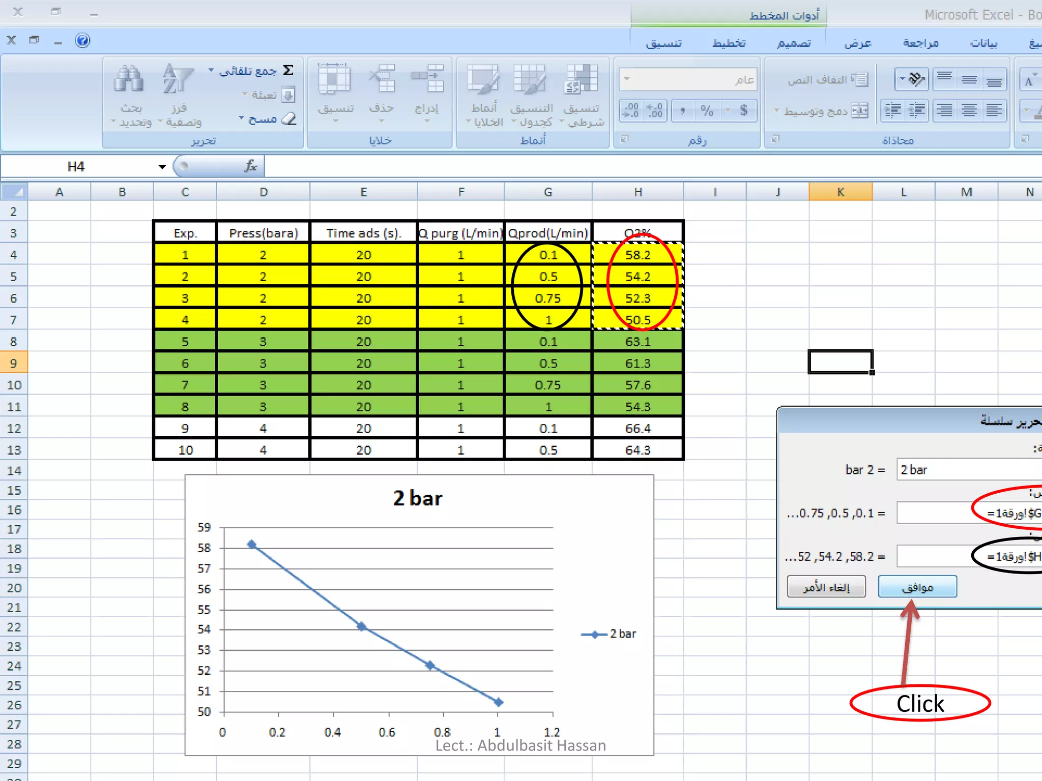Click the Percent style button
The width and height of the screenshot is (1042, 781).
tap(707, 110)
